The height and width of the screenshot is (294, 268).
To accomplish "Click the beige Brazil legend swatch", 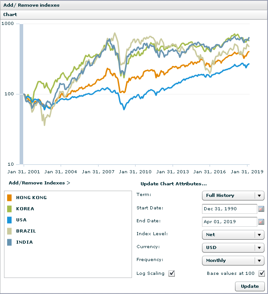I will 10,231.
